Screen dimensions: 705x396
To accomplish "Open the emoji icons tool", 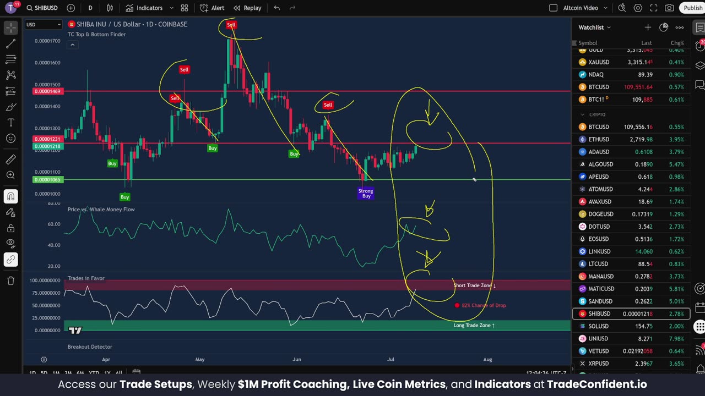I will click(x=11, y=138).
